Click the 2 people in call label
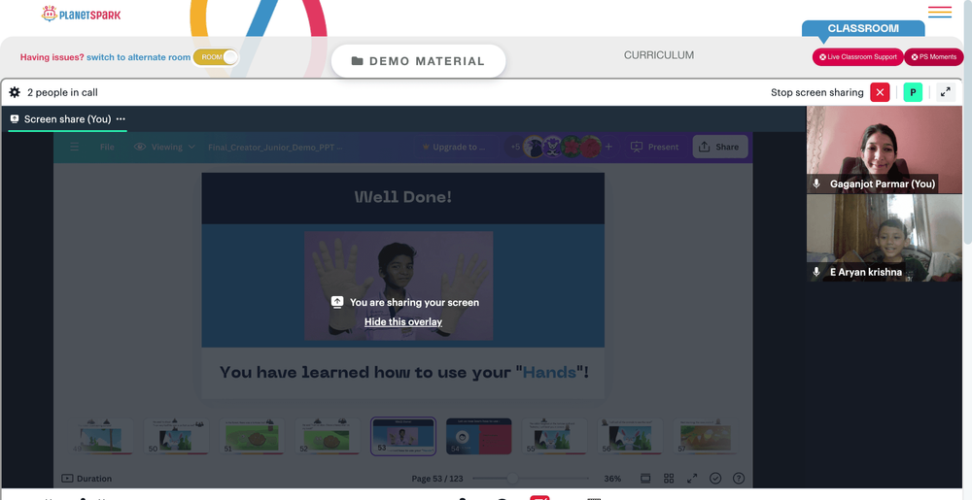The image size is (972, 500). (62, 92)
